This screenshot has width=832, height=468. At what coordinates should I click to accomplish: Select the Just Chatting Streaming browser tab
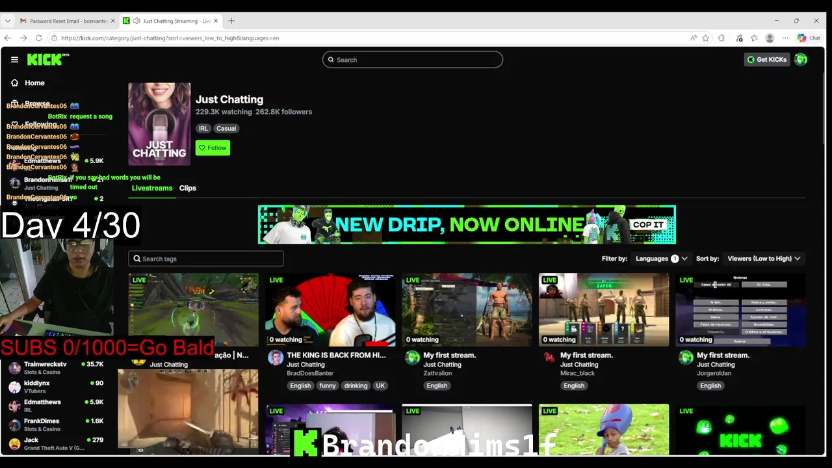(x=171, y=21)
